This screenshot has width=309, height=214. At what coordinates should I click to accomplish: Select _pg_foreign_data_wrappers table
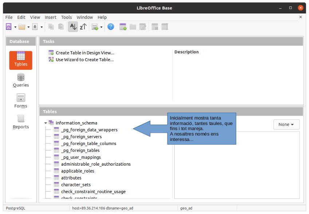tap(89, 130)
